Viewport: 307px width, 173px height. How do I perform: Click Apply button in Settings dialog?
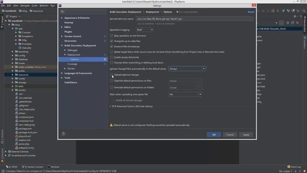[246, 135]
